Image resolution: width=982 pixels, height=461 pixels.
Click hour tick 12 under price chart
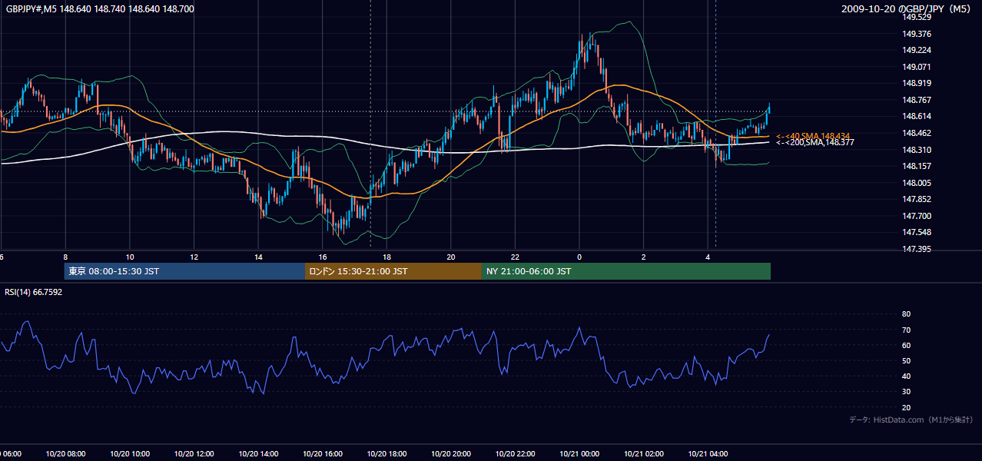click(x=194, y=257)
